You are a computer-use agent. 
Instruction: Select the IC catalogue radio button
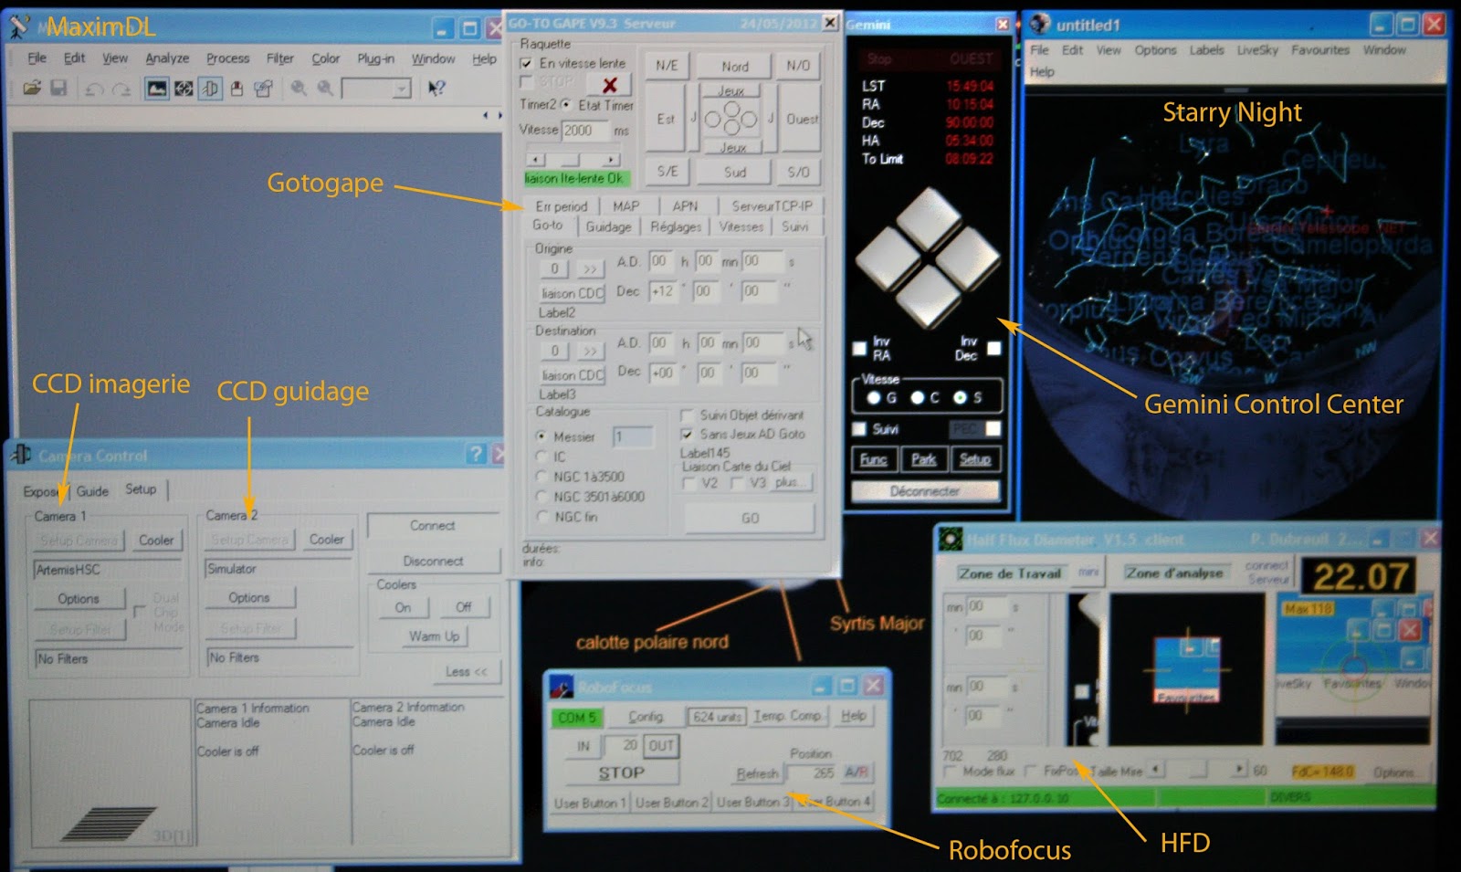click(541, 457)
